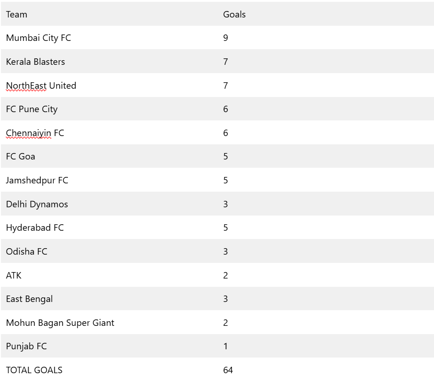Click the Goals column header cell
The image size is (434, 381).
click(x=234, y=14)
